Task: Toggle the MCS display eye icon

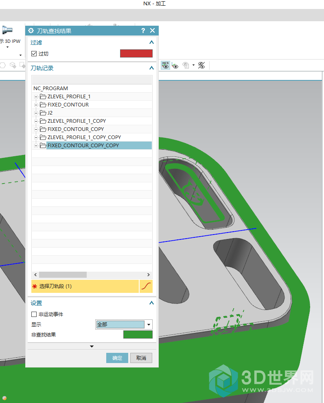Action: click(x=166, y=65)
